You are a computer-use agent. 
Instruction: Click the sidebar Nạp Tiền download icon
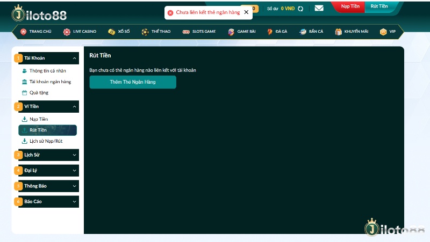click(x=24, y=119)
